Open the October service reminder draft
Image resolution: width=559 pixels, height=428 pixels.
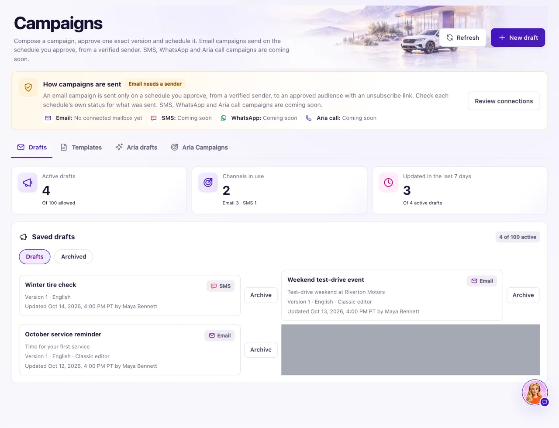pyautogui.click(x=130, y=350)
